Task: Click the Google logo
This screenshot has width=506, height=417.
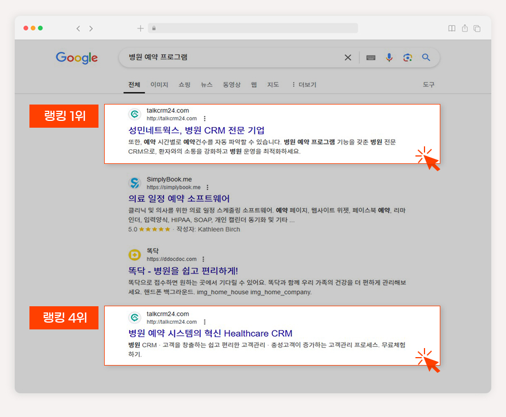Action: click(x=77, y=58)
